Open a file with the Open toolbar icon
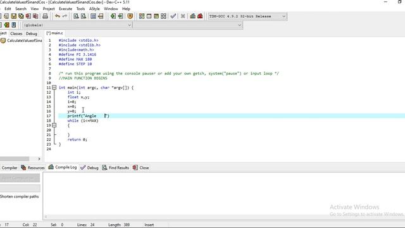405x228 pixels. tap(6, 16)
